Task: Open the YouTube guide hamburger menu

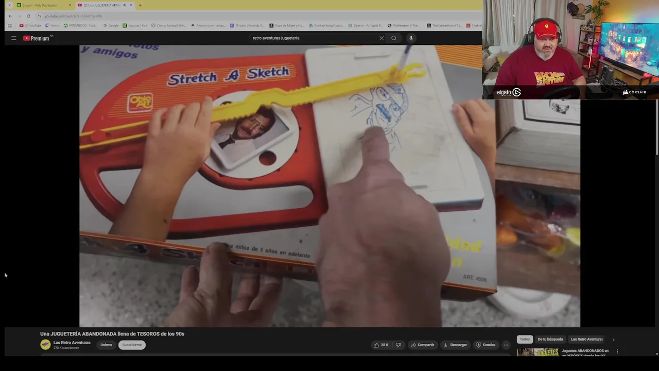Action: point(14,38)
